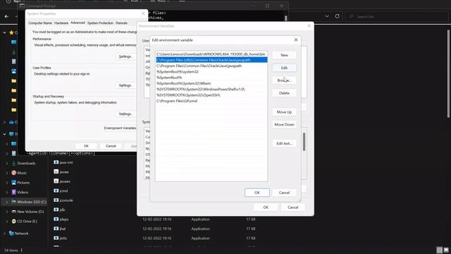Expand the Network tree node
The height and width of the screenshot is (254, 451).
4,234
